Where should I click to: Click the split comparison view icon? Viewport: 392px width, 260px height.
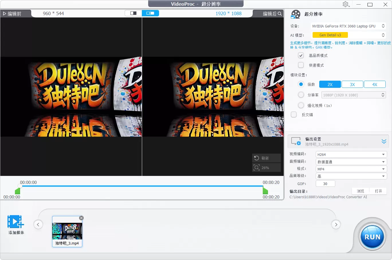[133, 13]
